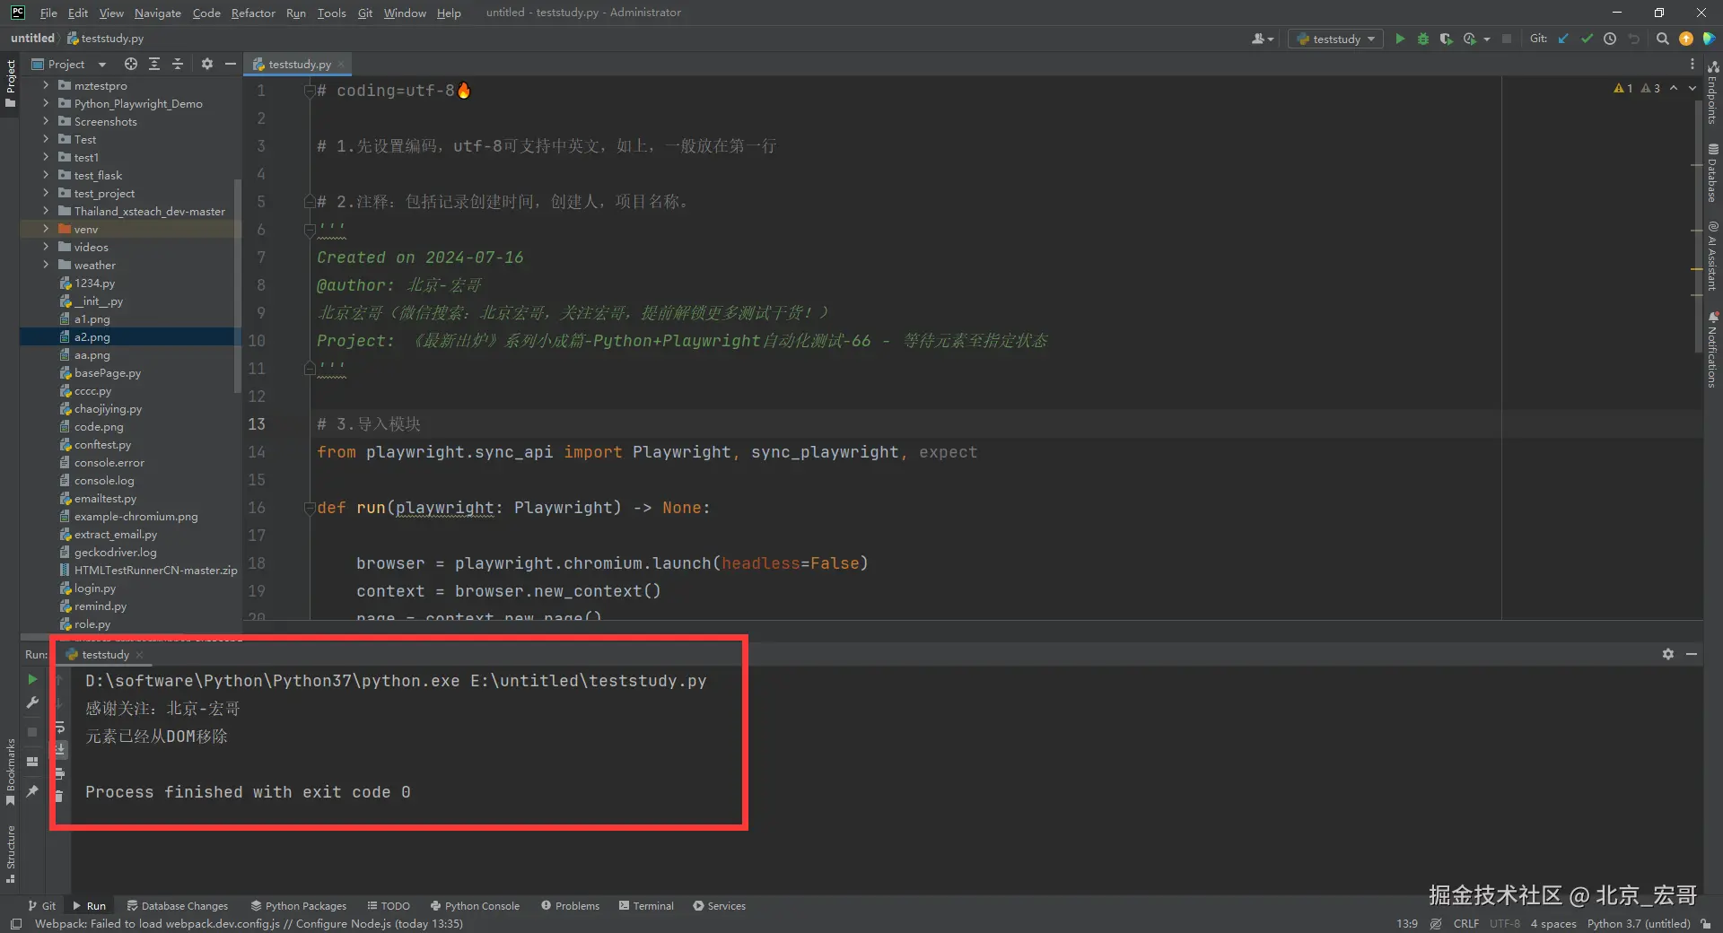1723x933 pixels.
Task: Click the Print icon in Run panel
Action: pyautogui.click(x=59, y=773)
